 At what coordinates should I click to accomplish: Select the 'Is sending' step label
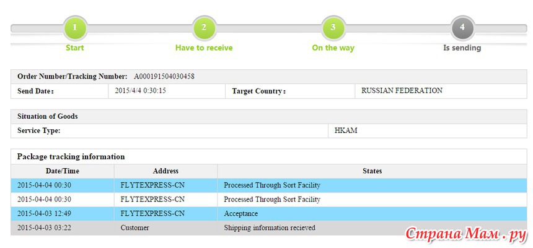(x=462, y=48)
